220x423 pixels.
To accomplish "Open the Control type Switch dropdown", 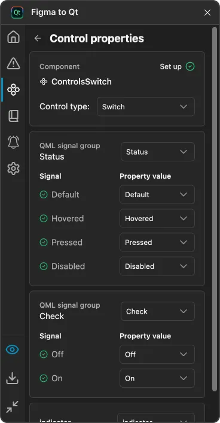I will coord(146,107).
